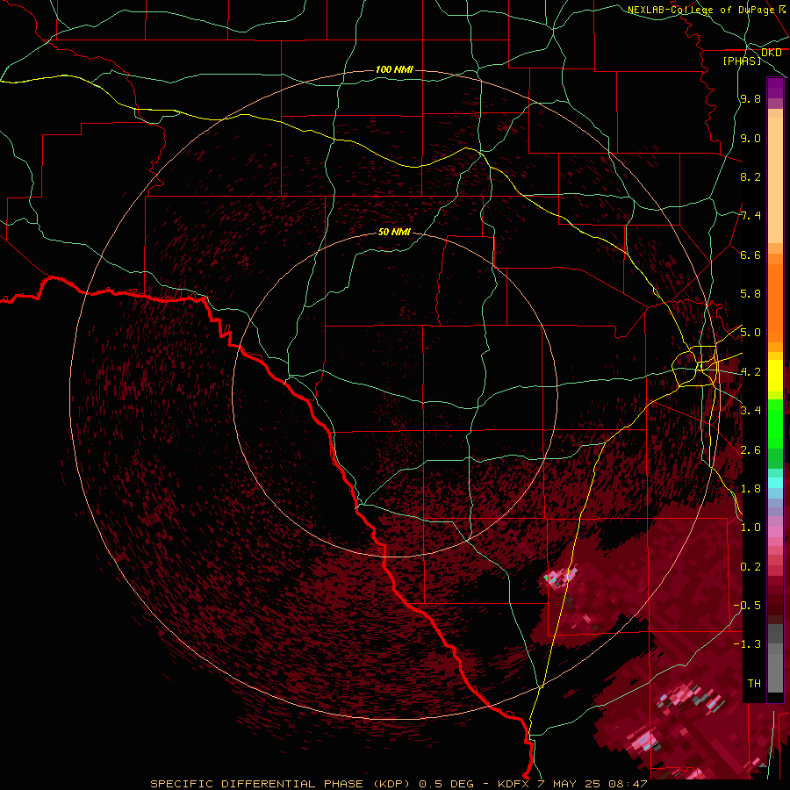Screen dimensions: 790x790
Task: Click the 1.0 legend value
Action: tap(750, 528)
